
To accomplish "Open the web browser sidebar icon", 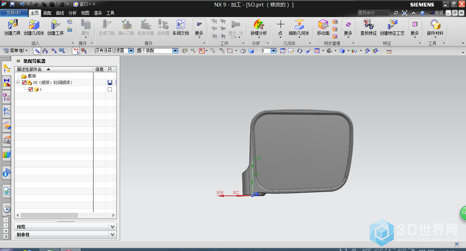I will click(6, 191).
